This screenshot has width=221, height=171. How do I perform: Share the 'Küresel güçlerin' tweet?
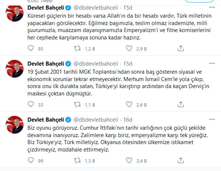pos(181,48)
